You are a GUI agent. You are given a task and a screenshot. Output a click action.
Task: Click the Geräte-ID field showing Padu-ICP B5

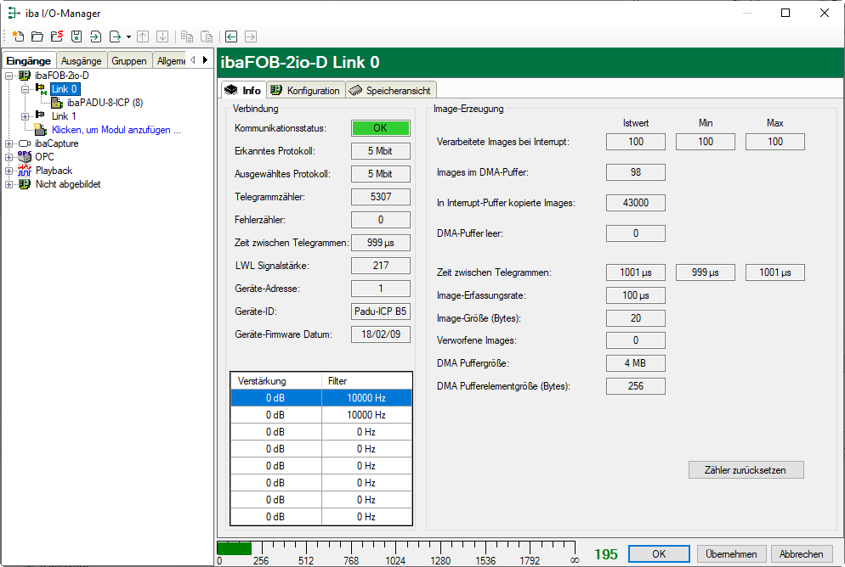pyautogui.click(x=381, y=312)
